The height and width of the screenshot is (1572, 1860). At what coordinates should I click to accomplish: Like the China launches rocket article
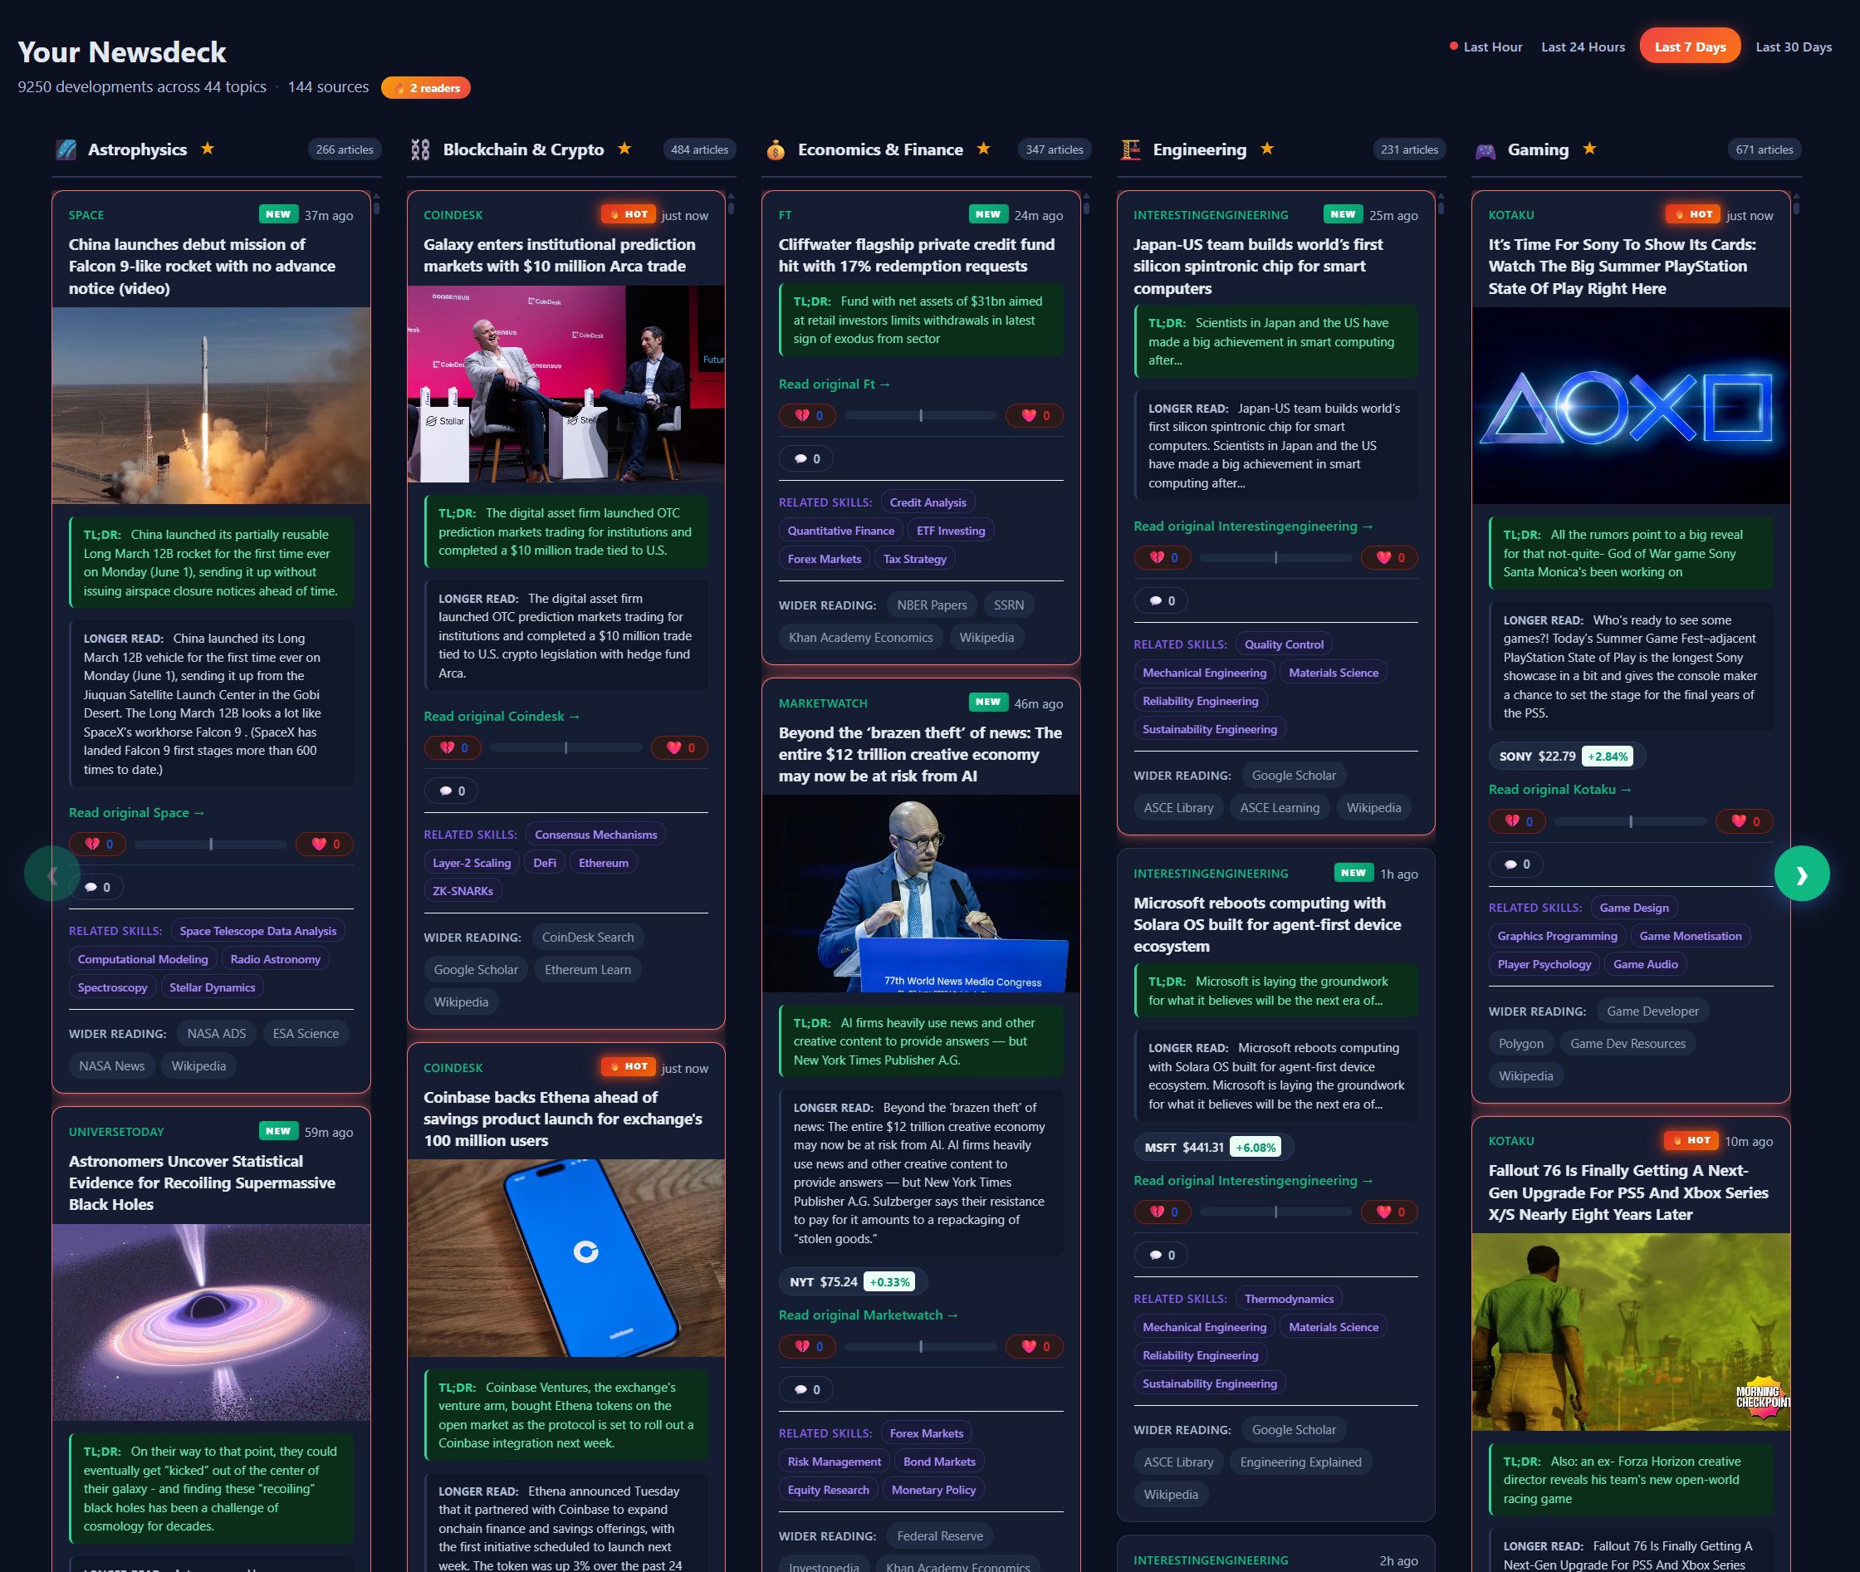coord(325,844)
